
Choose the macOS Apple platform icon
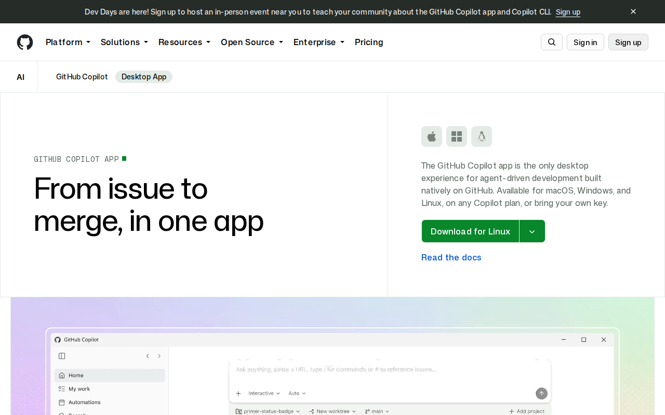(x=432, y=136)
